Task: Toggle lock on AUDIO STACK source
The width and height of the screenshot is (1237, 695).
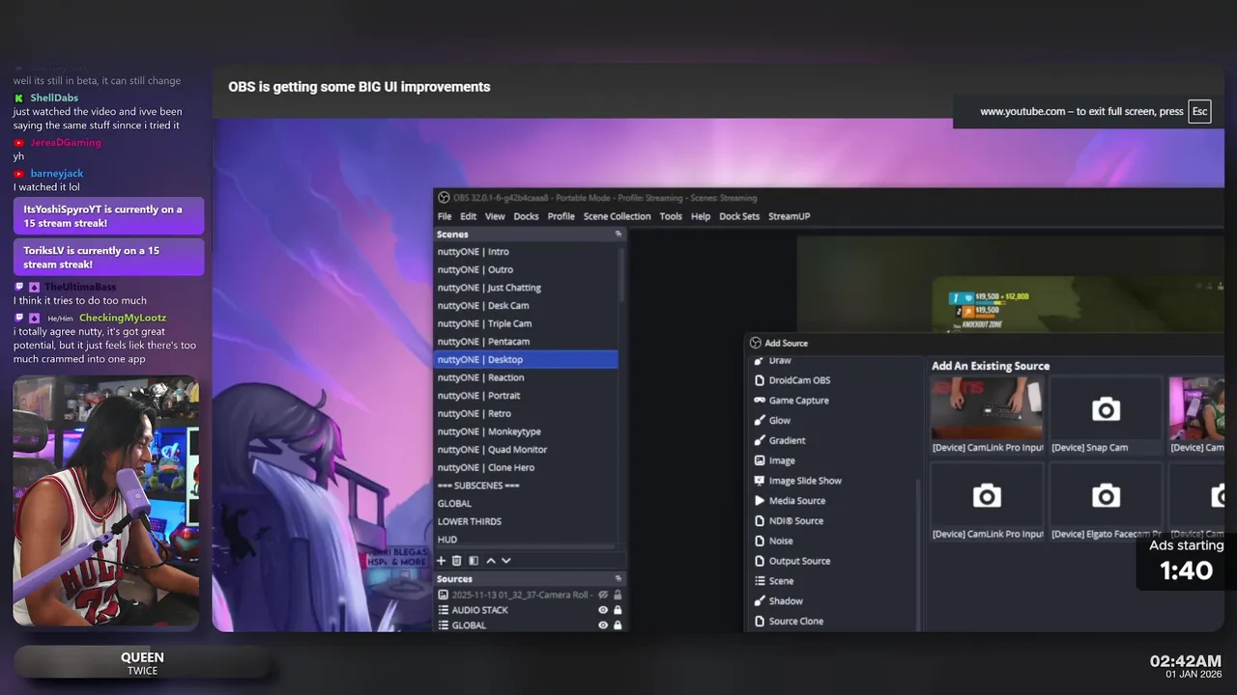Action: click(x=618, y=610)
